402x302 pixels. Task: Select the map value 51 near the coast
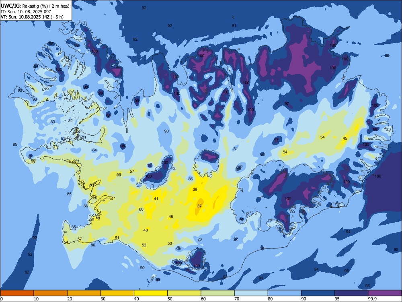(117, 238)
